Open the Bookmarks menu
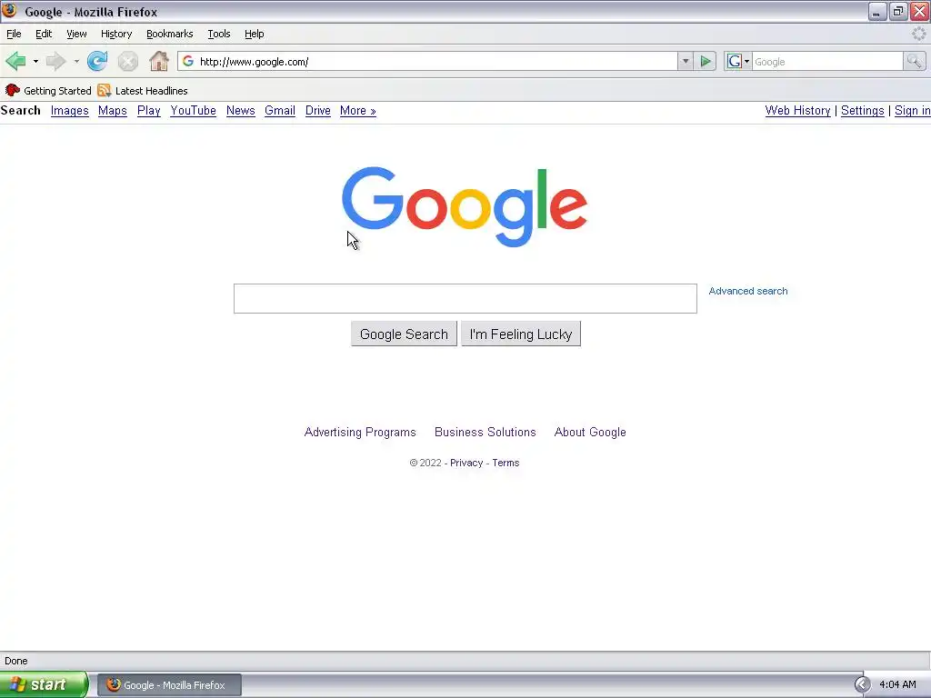This screenshot has width=931, height=698. coord(170,34)
